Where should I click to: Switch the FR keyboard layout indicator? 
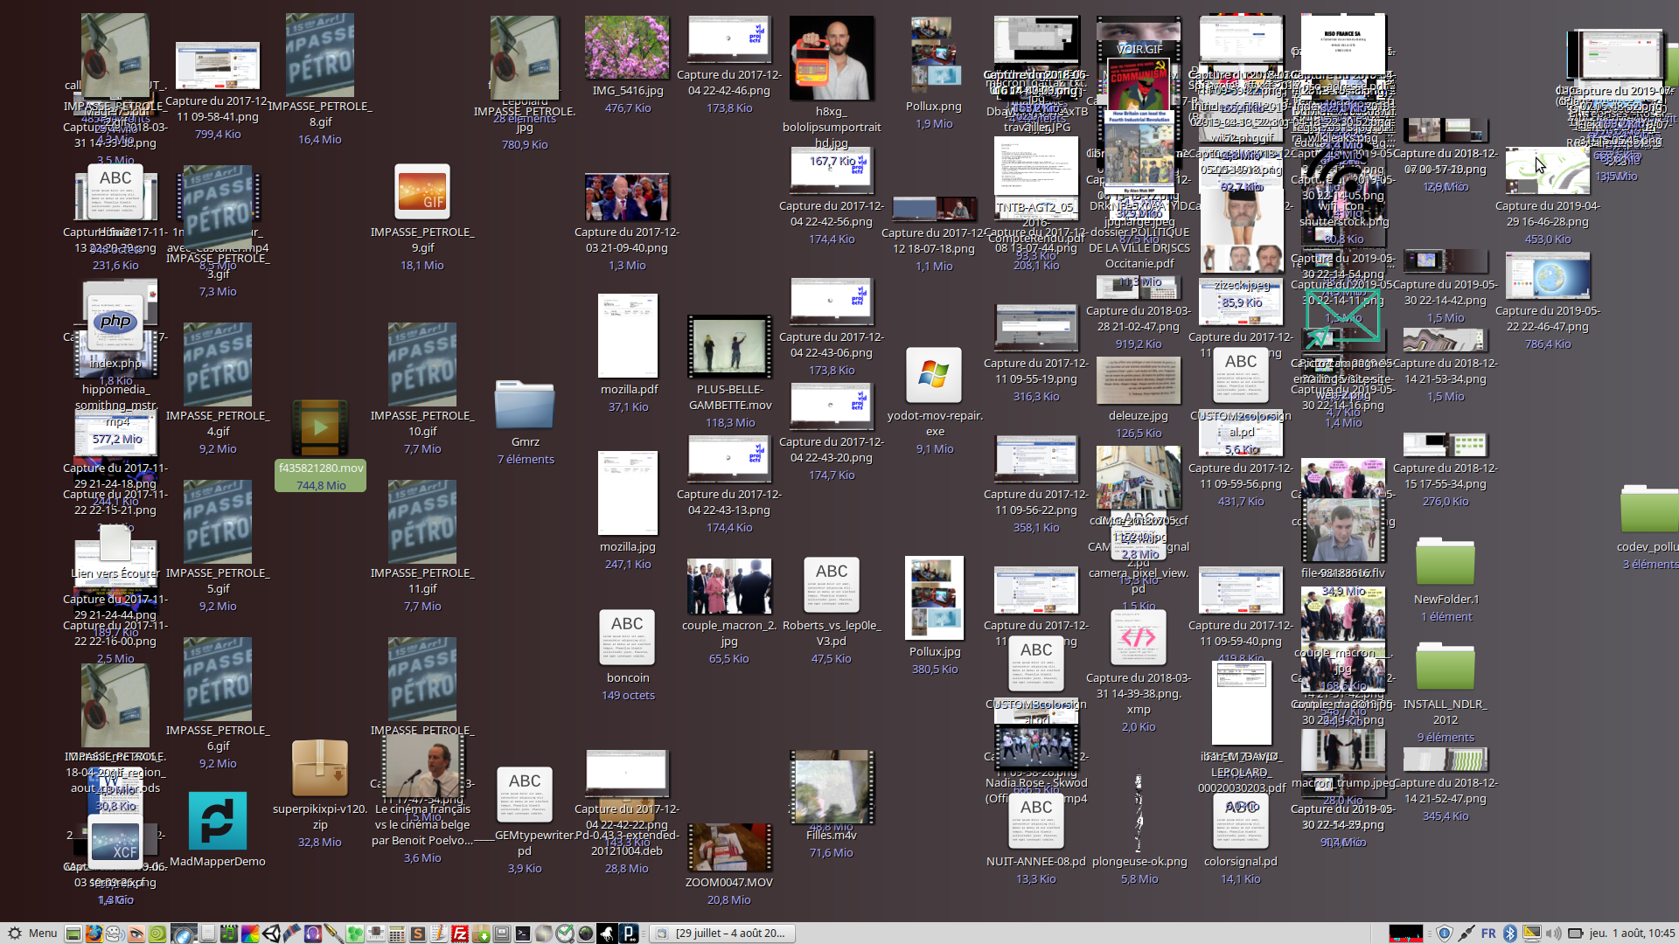tap(1488, 934)
